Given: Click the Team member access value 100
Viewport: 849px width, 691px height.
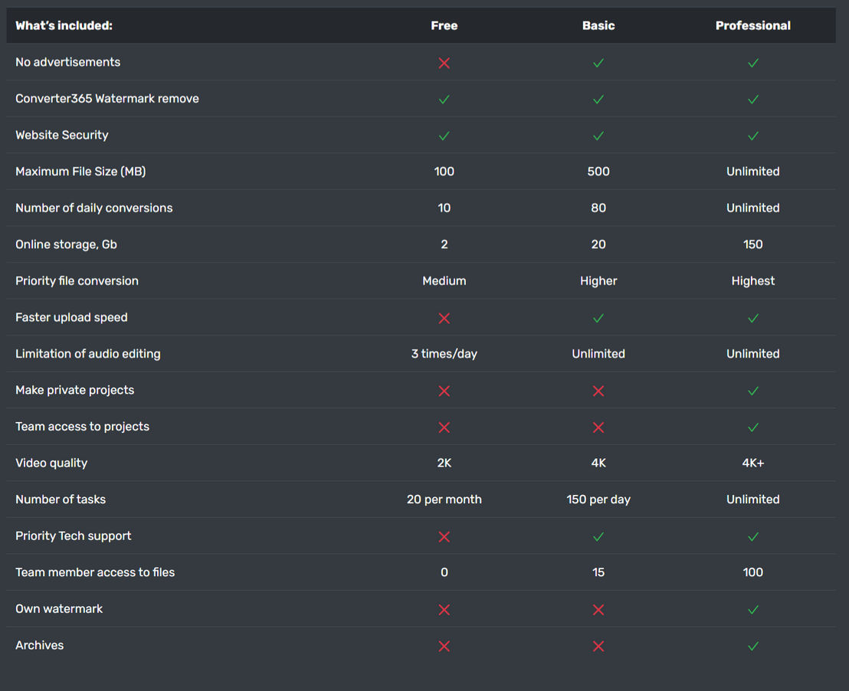Looking at the screenshot, I should click(x=753, y=572).
